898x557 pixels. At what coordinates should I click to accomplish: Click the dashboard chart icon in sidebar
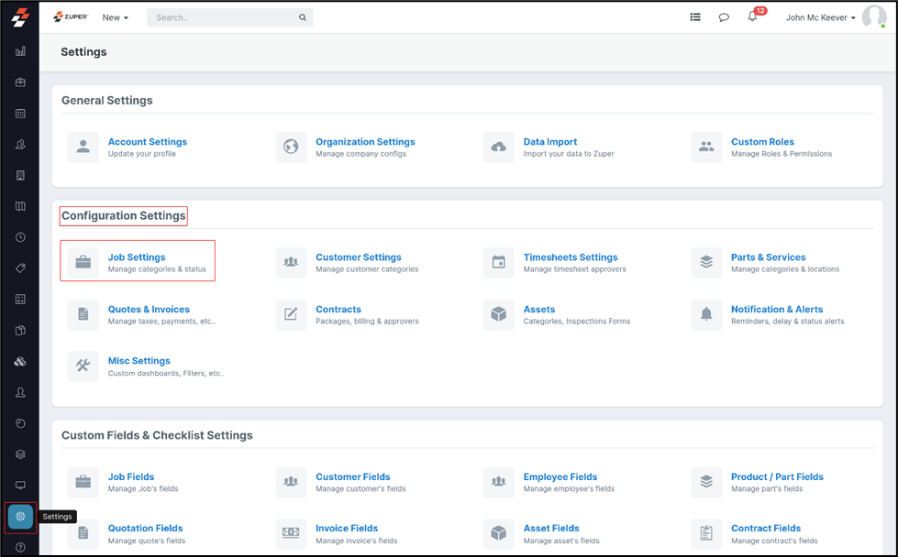[20, 51]
